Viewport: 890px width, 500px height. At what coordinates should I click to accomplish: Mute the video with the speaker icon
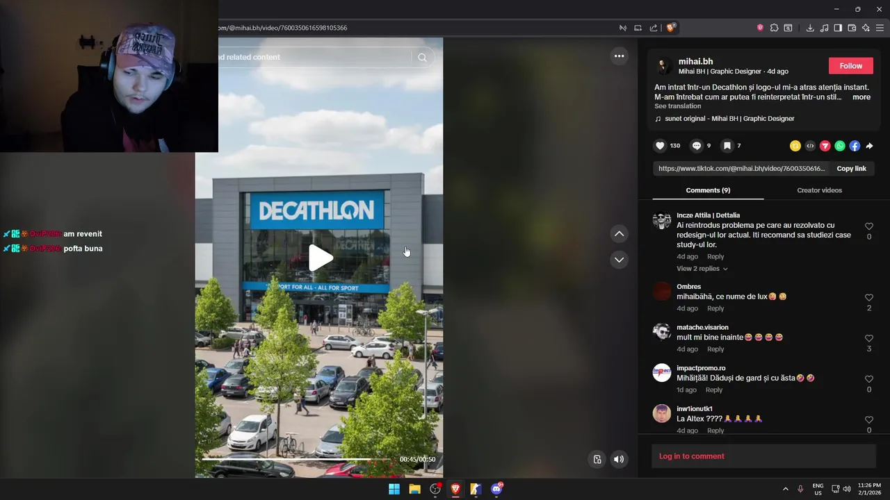coord(618,459)
